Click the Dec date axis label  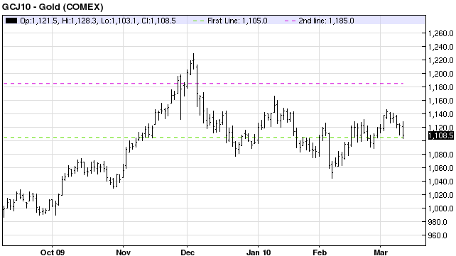pos(188,252)
